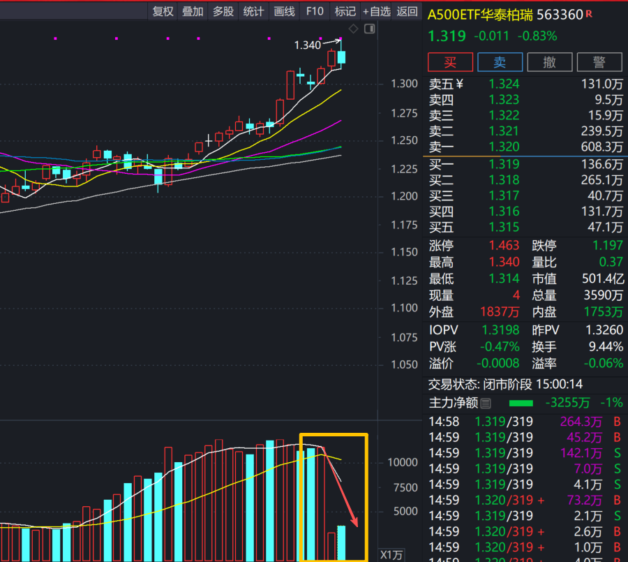628x562 pixels.
Task: Open the 多股 multi-stock view
Action: point(223,11)
